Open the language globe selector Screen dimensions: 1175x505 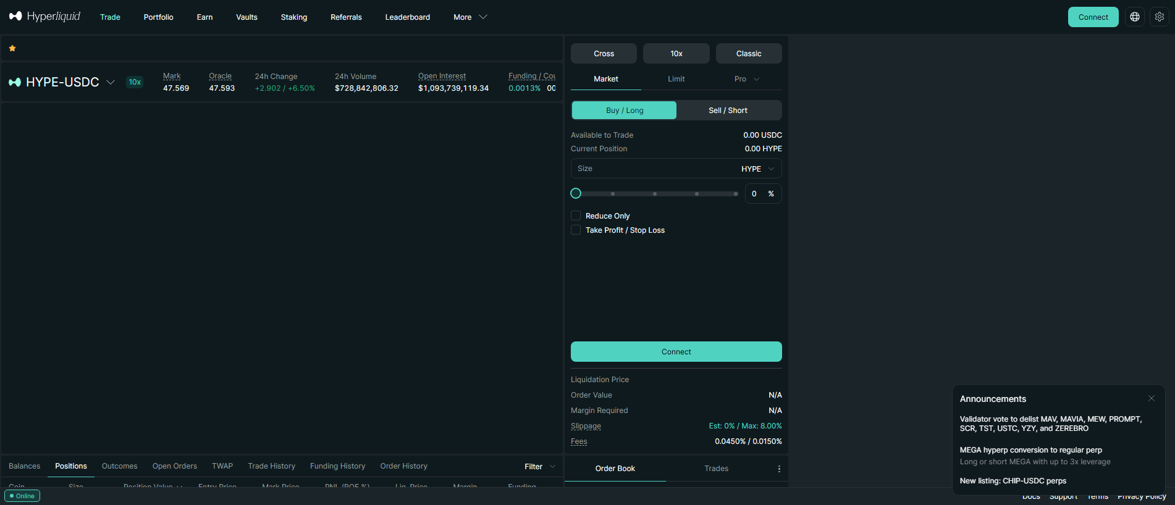tap(1135, 17)
